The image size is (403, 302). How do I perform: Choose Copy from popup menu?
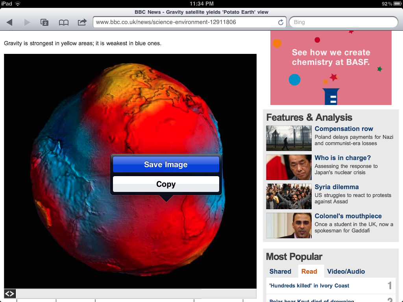[x=166, y=184]
